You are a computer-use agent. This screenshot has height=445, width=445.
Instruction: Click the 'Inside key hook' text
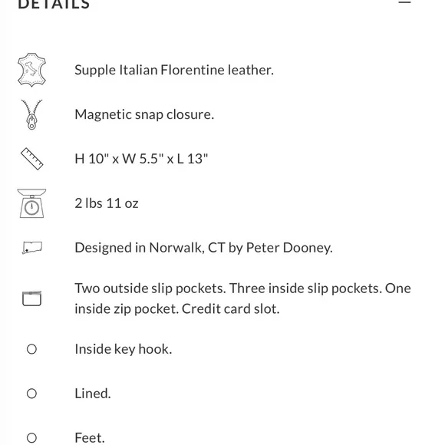(x=124, y=349)
